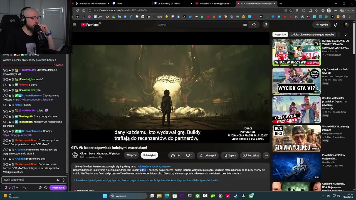Image resolution: width=356 pixels, height=200 pixels.
Task: Send chat message with Rozmawiaj button
Action: tap(58, 188)
